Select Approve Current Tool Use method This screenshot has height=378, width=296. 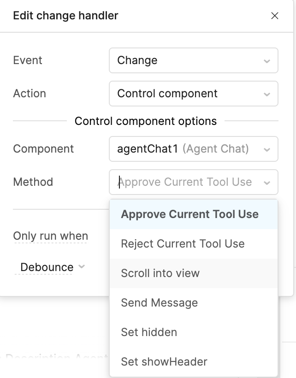coord(189,214)
